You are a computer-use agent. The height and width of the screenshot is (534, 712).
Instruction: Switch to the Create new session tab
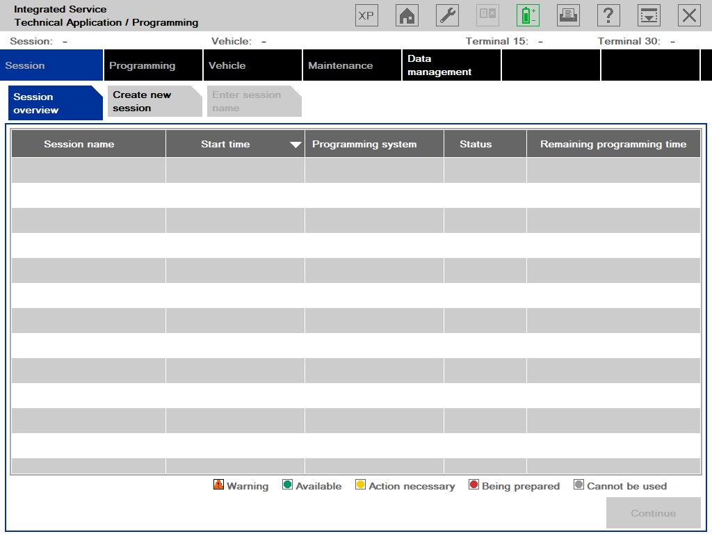[x=148, y=102]
